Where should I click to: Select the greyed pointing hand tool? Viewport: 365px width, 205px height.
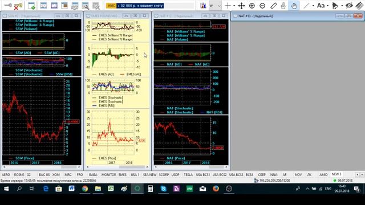pyautogui.click(x=283, y=6)
